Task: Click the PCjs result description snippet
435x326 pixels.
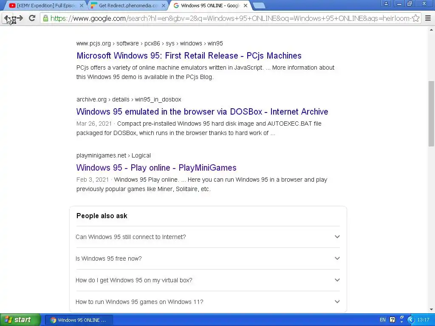Action: tap(206, 72)
